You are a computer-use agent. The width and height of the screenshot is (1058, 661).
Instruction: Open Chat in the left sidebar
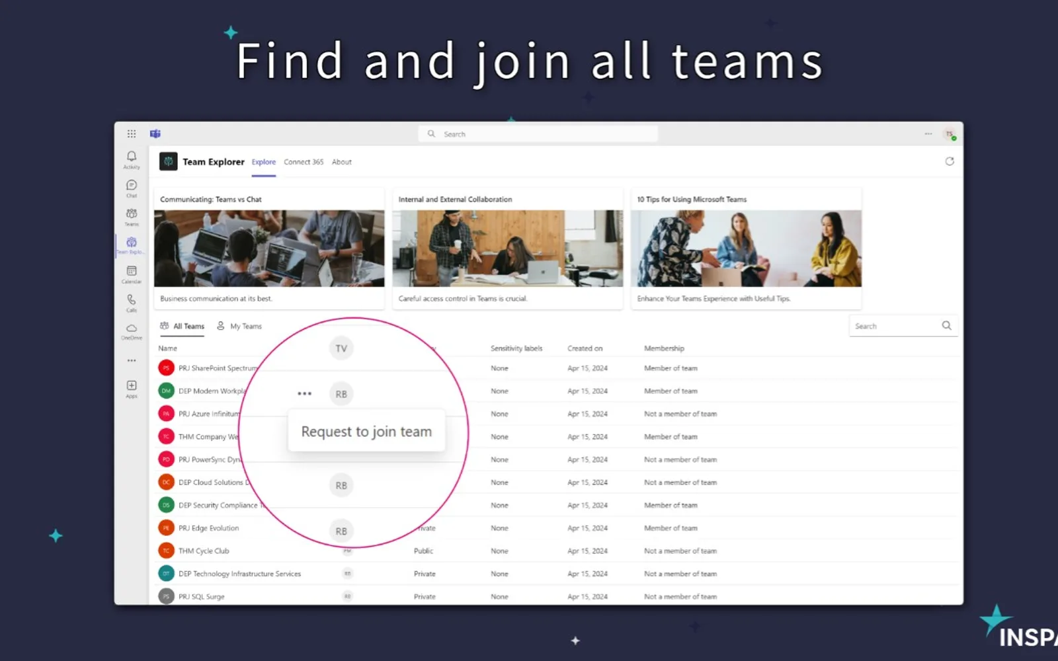(x=132, y=188)
